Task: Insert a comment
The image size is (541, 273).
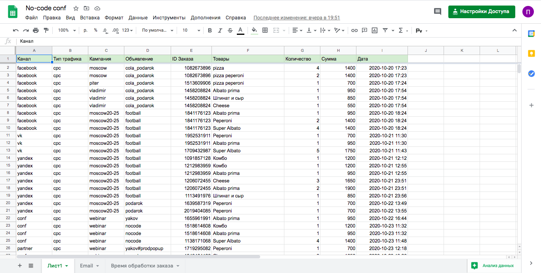Action: tap(364, 30)
